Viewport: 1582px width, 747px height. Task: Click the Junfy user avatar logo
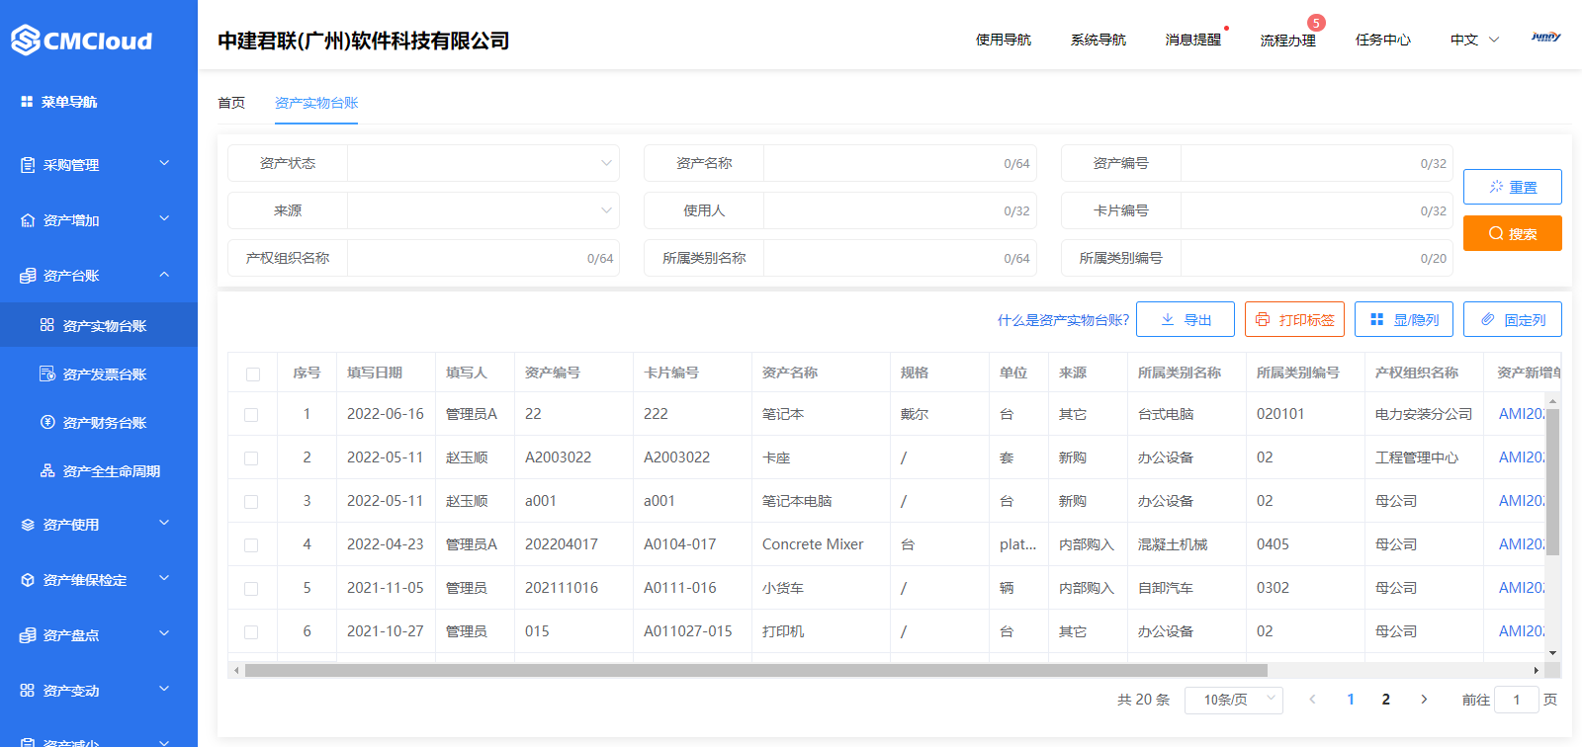click(1545, 38)
